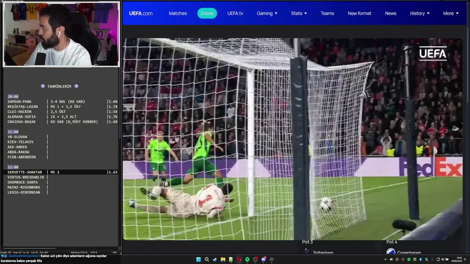The width and height of the screenshot is (470, 264).
Task: Click the Pot 4 heading
Action: click(392, 242)
